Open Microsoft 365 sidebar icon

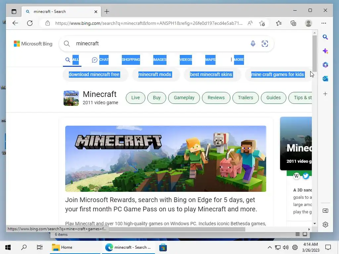tap(325, 65)
